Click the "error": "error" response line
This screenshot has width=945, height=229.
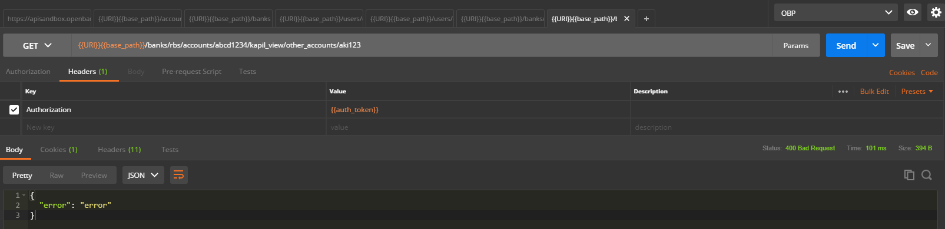pos(75,206)
